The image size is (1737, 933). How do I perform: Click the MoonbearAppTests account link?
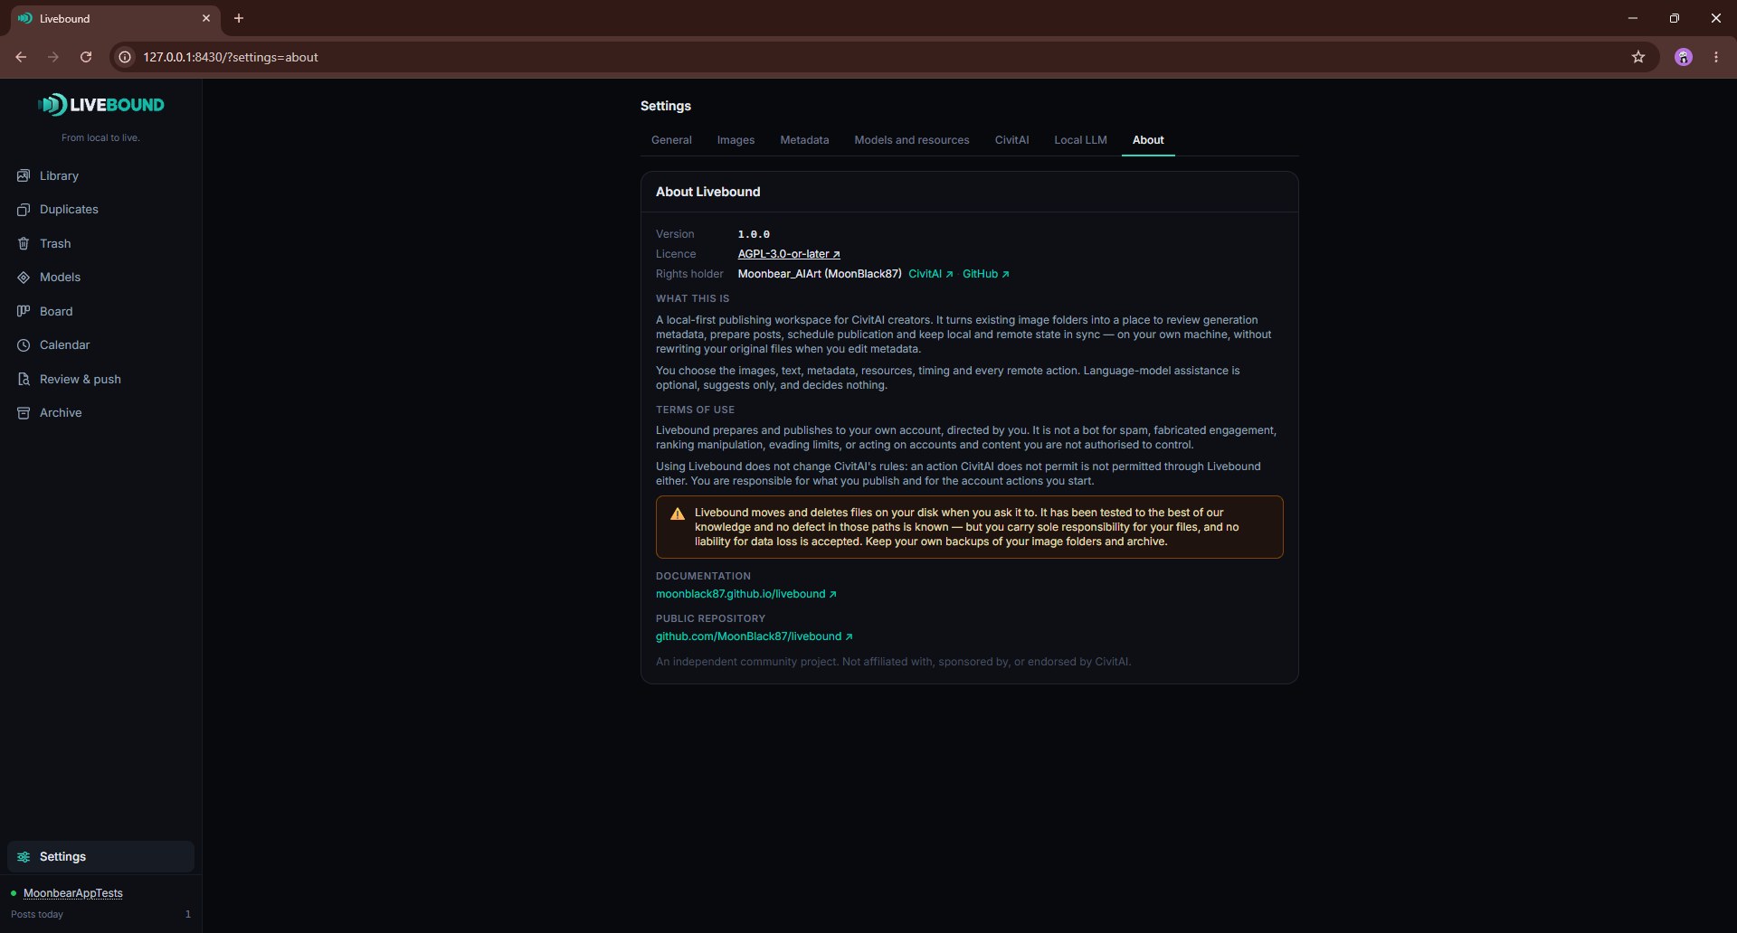73,893
